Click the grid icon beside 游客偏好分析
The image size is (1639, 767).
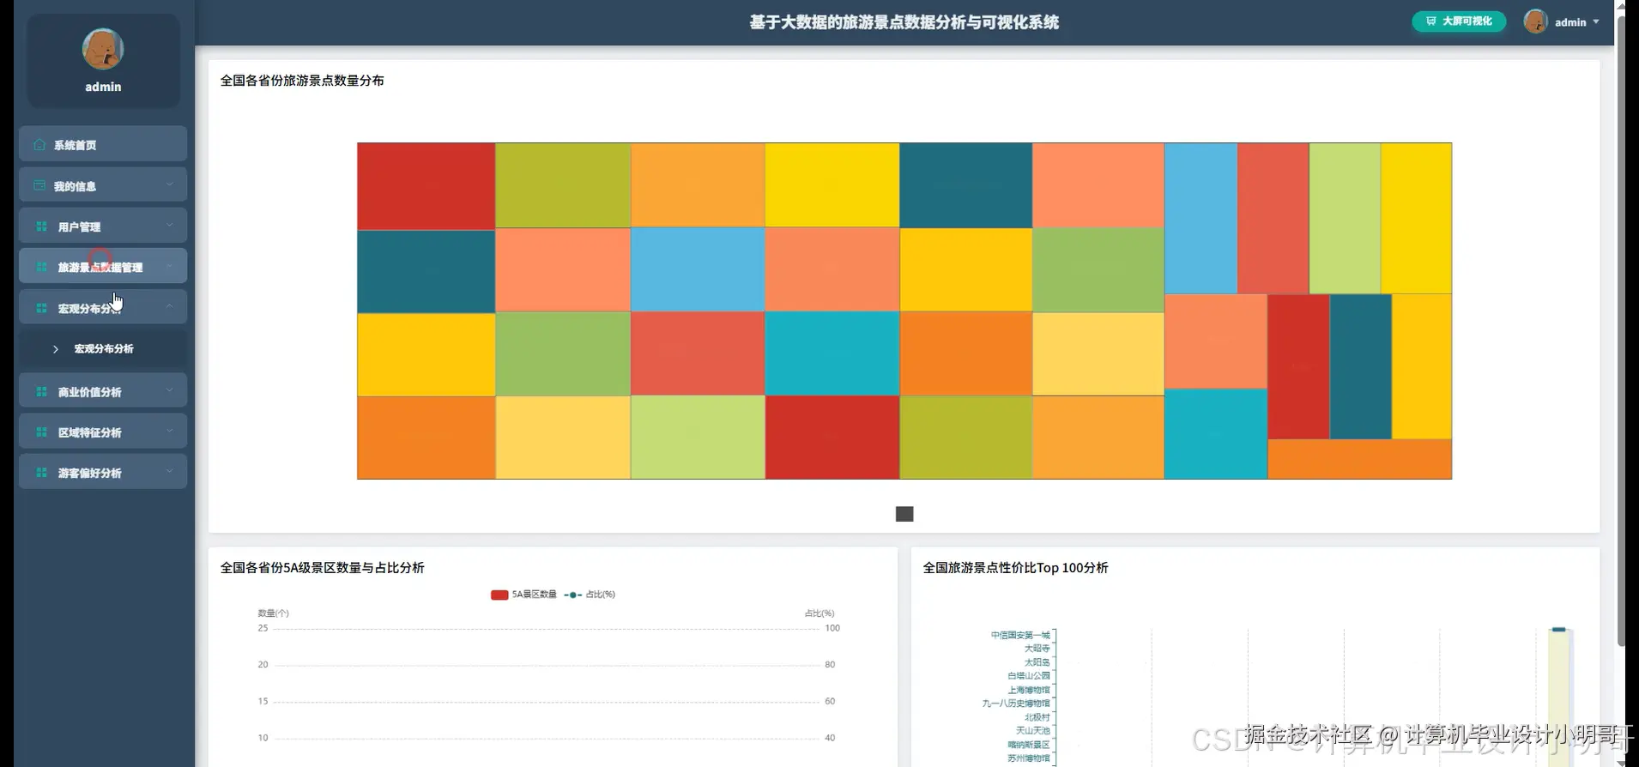click(x=41, y=473)
